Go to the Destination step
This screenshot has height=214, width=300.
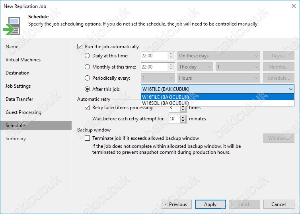pos(18,73)
